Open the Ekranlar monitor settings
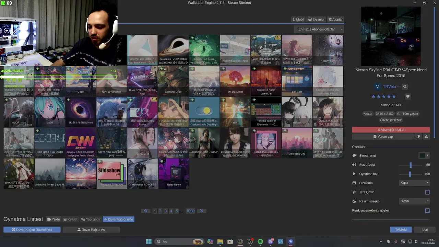The height and width of the screenshot is (247, 439). (x=316, y=20)
